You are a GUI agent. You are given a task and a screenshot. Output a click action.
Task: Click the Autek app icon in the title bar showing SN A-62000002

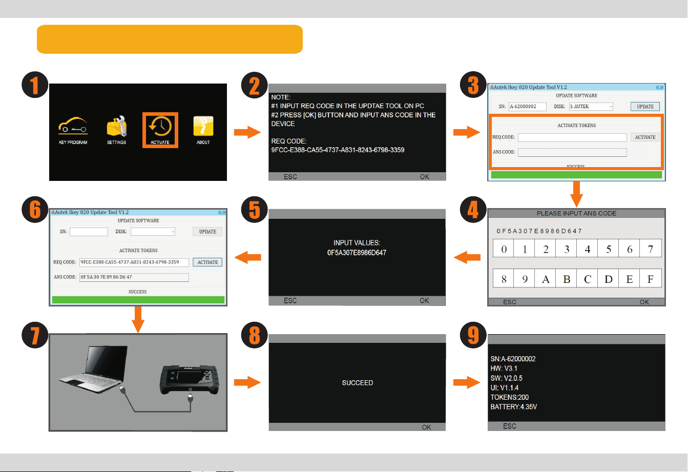490,88
